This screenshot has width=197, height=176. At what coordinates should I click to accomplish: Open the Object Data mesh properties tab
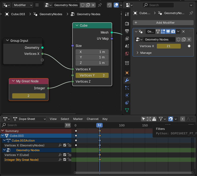[x=127, y=110]
